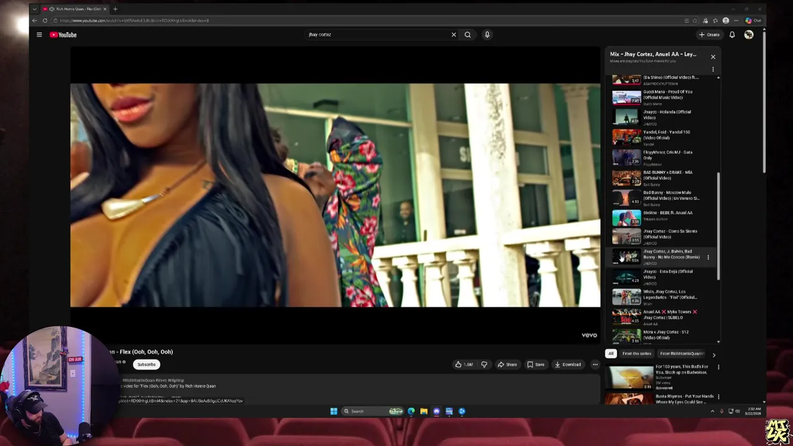Open more video actions ellipsis

595,364
